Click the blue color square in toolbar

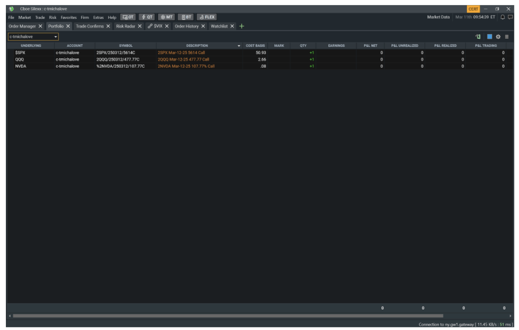tap(490, 37)
